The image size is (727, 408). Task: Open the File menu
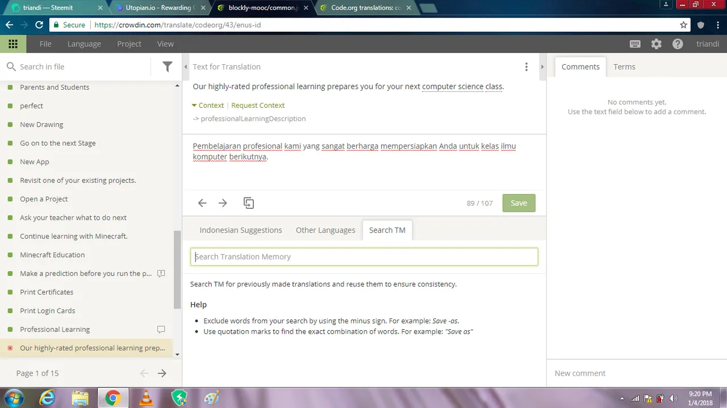click(45, 44)
